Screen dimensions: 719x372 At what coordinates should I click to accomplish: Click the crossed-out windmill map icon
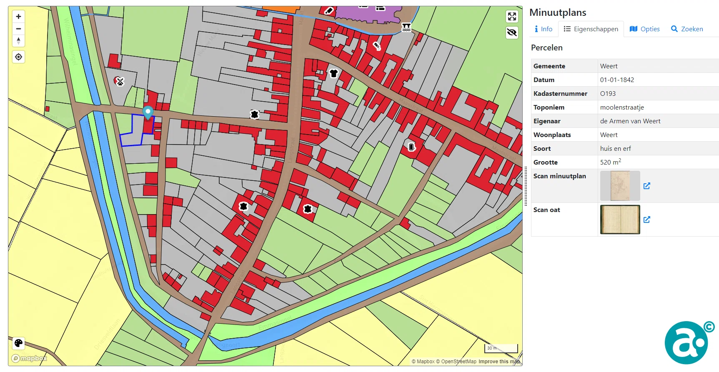119,81
